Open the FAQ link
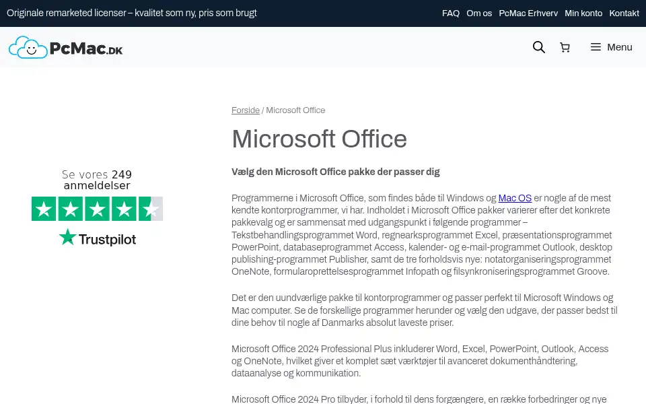The width and height of the screenshot is (646, 404). point(450,13)
